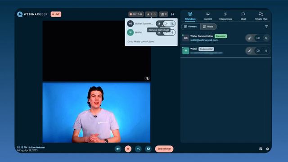
Task: Collapse the on-stage hosts dropdown showing 2
Action: point(151,14)
